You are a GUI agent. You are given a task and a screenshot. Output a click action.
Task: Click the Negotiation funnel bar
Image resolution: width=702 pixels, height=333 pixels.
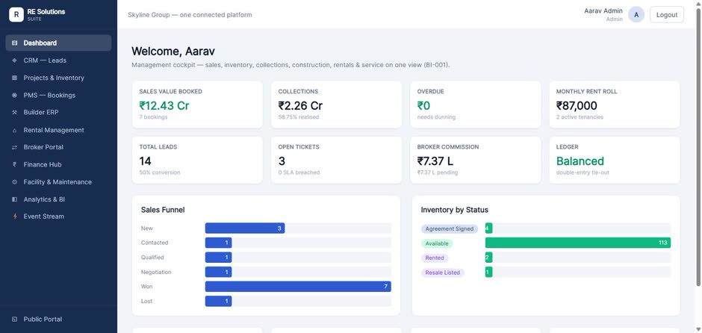click(x=219, y=272)
